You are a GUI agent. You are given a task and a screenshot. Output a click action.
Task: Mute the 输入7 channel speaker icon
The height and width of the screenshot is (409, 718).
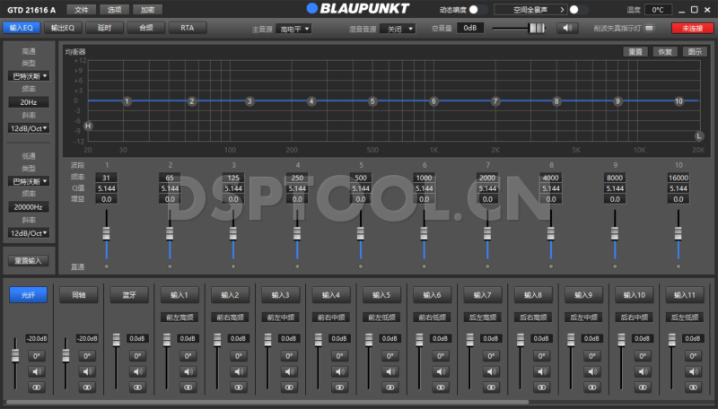(491, 371)
